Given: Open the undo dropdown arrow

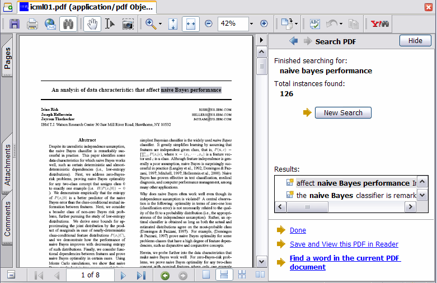Looking at the screenshot, I should pyautogui.click(x=341, y=24).
